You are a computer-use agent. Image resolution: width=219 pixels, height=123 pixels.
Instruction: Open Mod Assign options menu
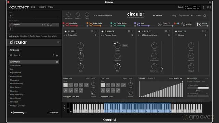pos(207,78)
